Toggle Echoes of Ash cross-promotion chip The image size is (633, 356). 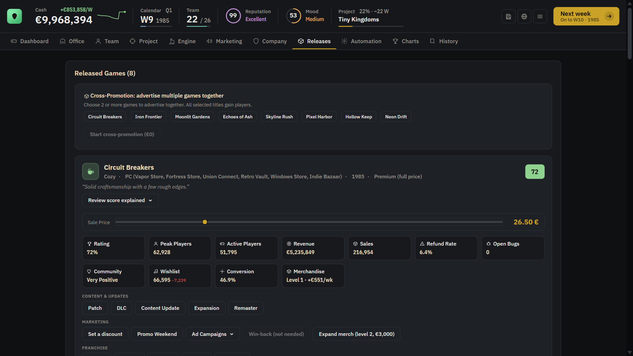pos(238,117)
